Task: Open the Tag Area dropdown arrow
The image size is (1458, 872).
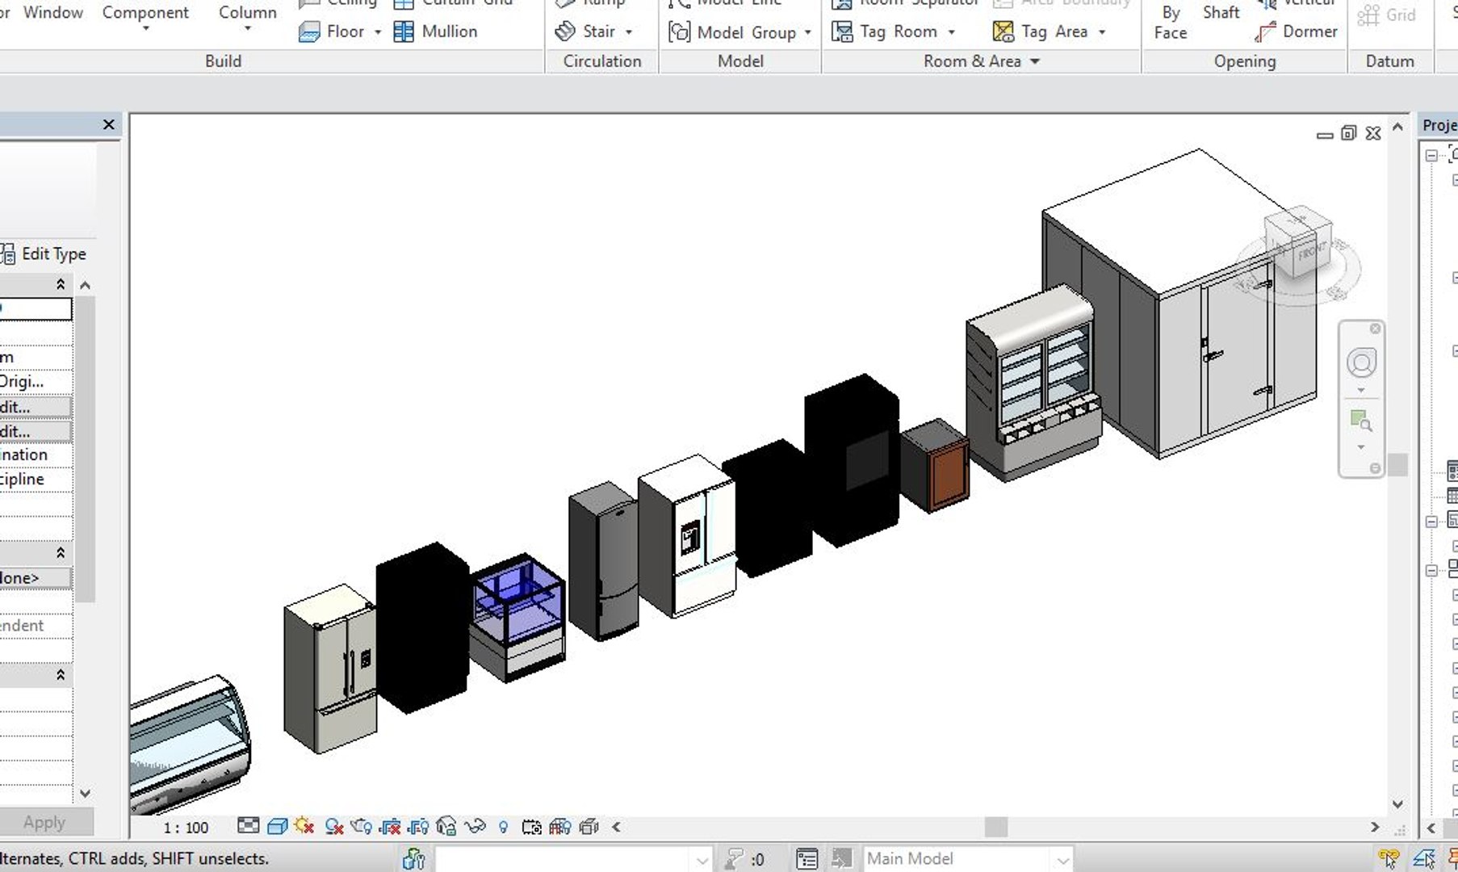Action: click(x=1102, y=32)
